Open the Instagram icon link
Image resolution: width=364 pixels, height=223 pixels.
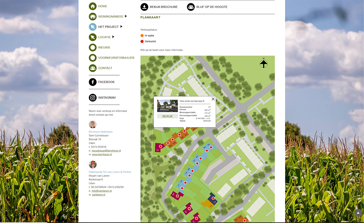click(92, 98)
